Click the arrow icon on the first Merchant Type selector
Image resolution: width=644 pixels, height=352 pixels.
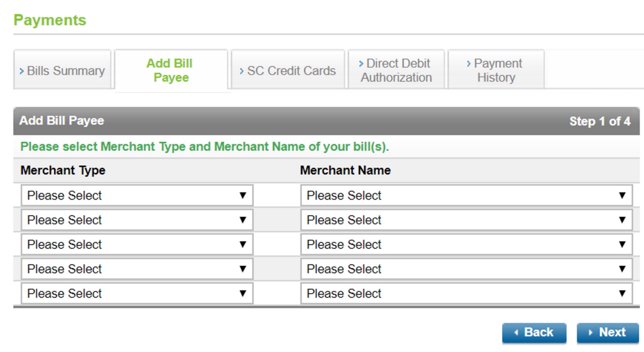coord(243,195)
